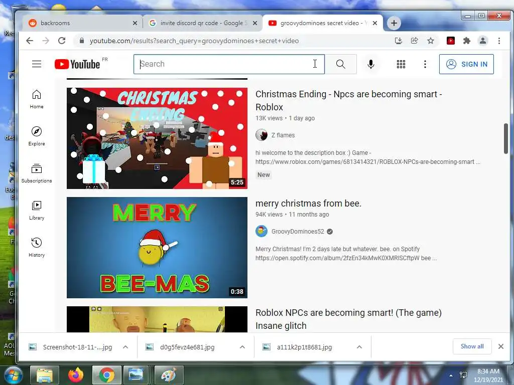This screenshot has width=514, height=385.
Task: Click the red YouTube extension icon
Action: pyautogui.click(x=451, y=41)
